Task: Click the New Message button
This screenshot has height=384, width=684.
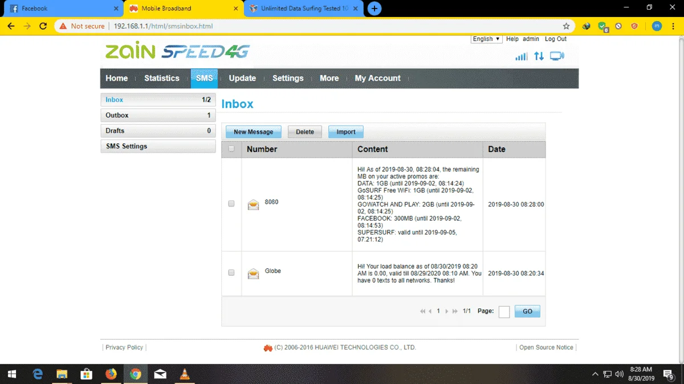Action: [x=253, y=131]
